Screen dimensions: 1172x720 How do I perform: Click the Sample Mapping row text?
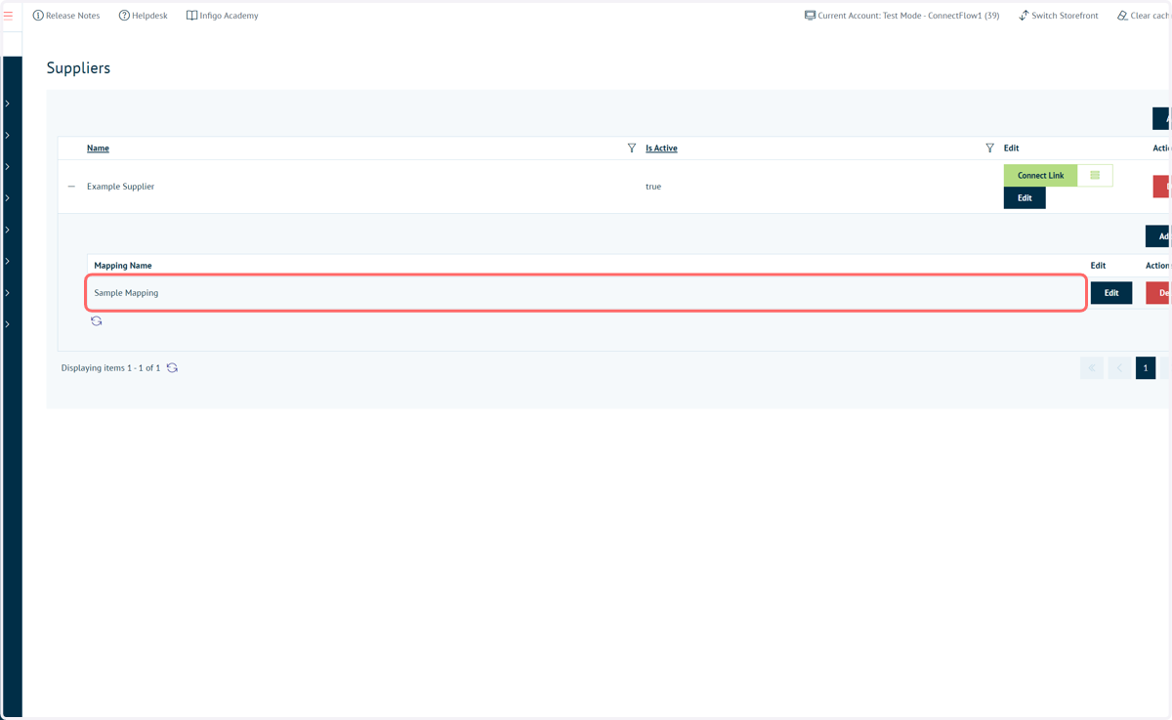[x=126, y=293]
